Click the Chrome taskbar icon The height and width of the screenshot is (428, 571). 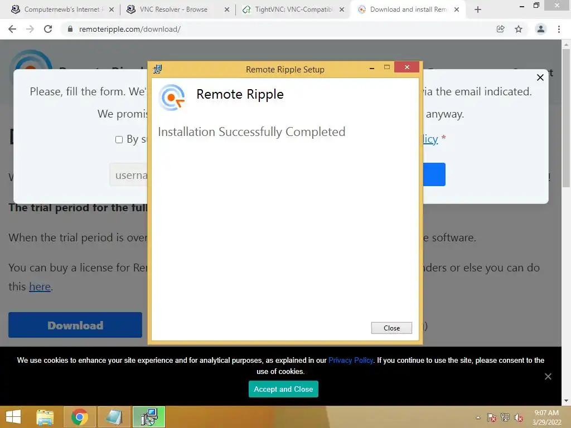80,417
